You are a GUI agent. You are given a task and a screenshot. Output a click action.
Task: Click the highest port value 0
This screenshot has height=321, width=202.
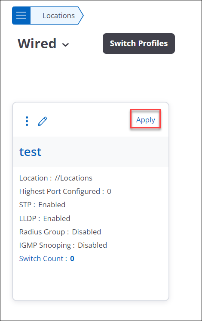[x=109, y=191]
